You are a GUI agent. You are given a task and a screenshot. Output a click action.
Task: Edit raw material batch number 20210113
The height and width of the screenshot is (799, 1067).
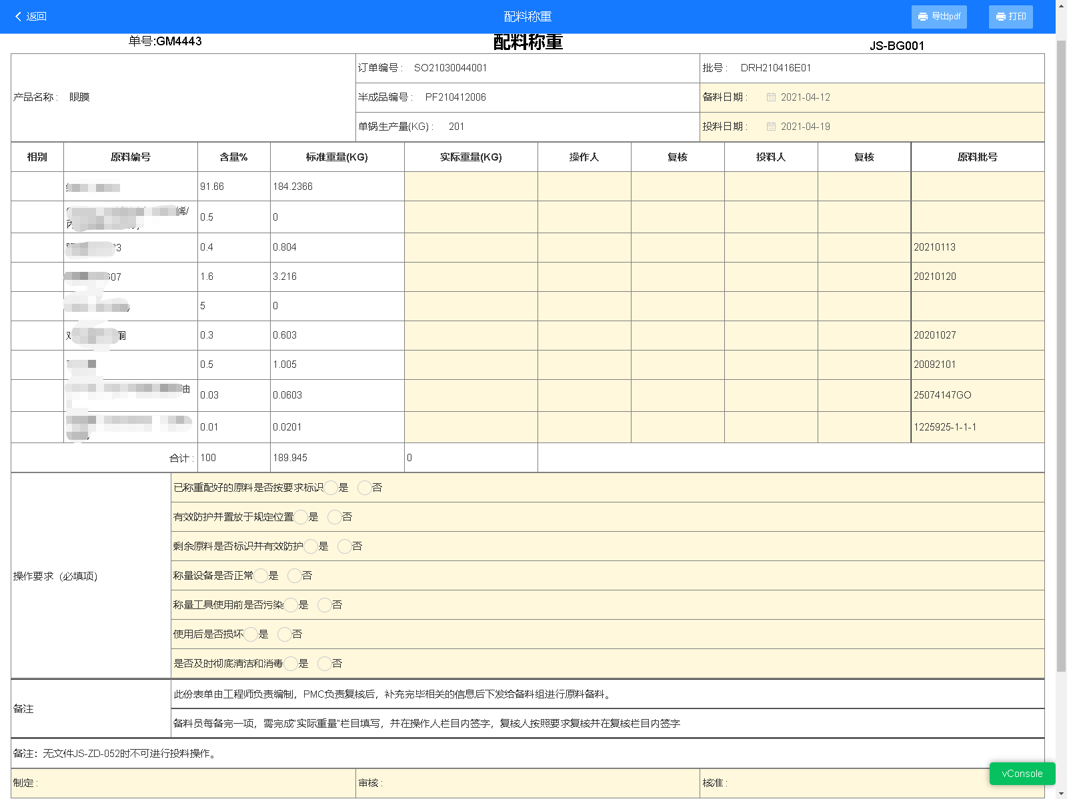click(977, 247)
